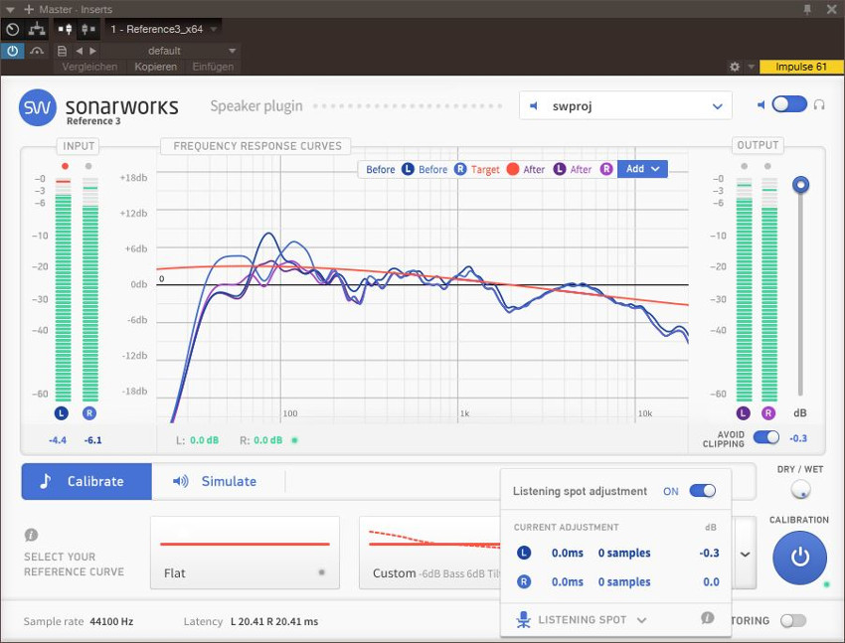Click the -0.3 value beside Avoid Clipping
The width and height of the screenshot is (845, 643).
798,438
